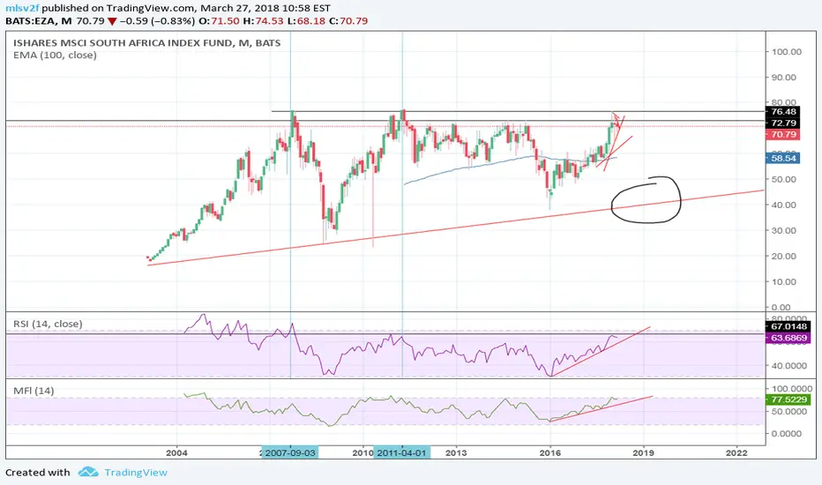Click the red down-triangle change indicator
The height and width of the screenshot is (485, 822).
tap(112, 21)
